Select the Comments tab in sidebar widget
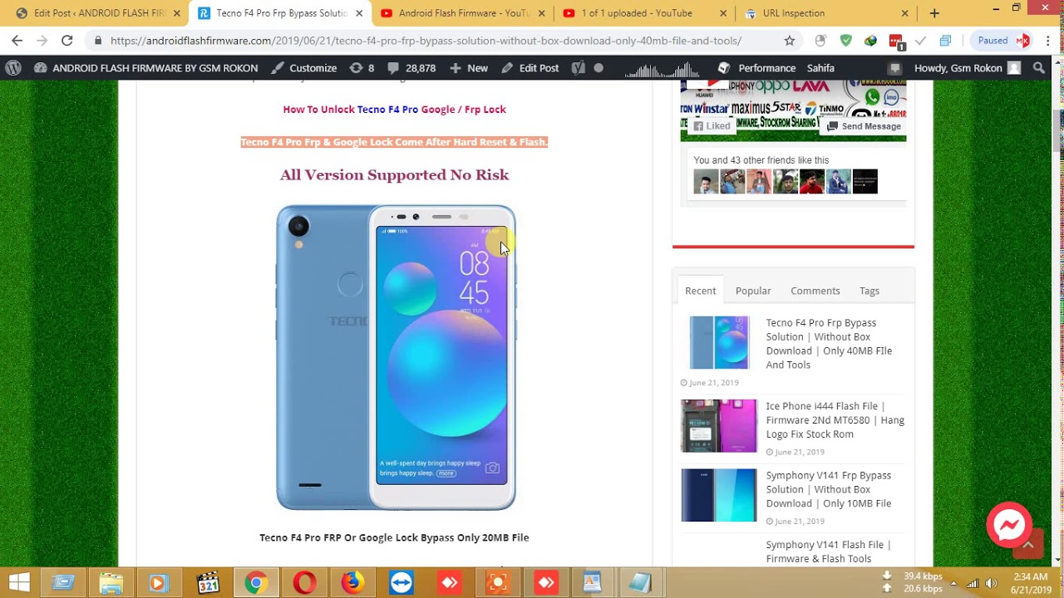1064x598 pixels. [x=815, y=291]
